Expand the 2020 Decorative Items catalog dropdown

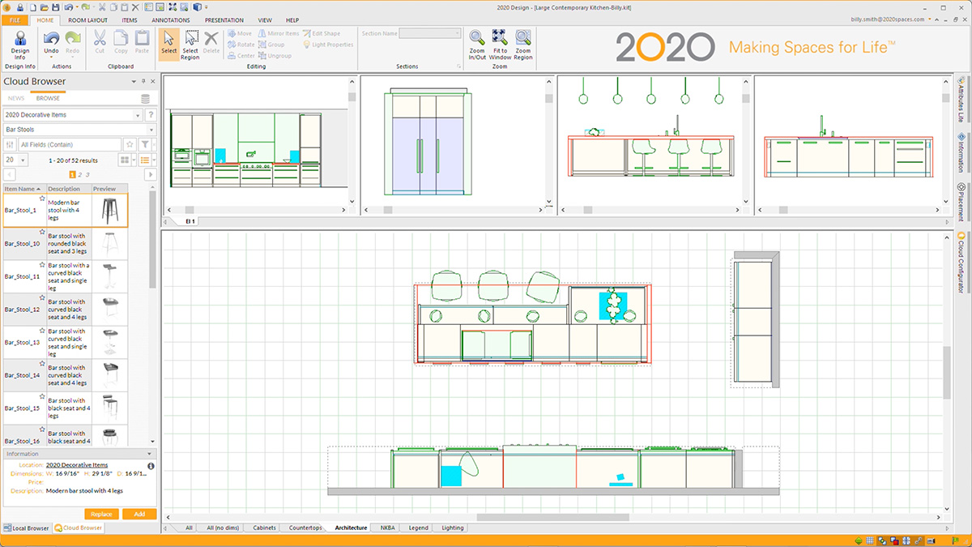pyautogui.click(x=137, y=115)
